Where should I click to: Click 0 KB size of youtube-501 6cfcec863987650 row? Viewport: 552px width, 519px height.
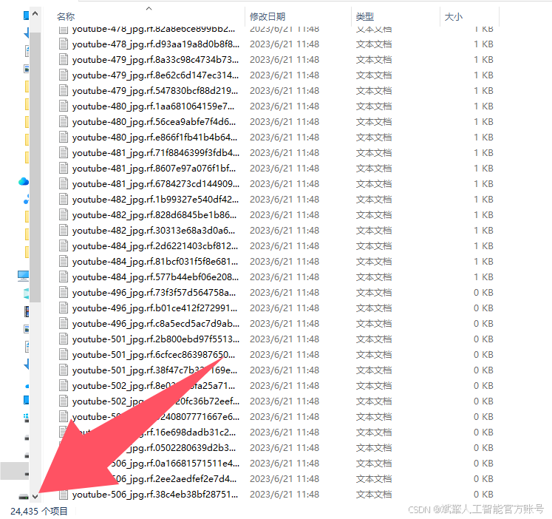pos(483,354)
